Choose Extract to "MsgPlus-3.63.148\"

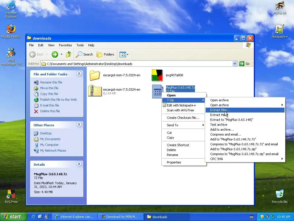[245, 120]
